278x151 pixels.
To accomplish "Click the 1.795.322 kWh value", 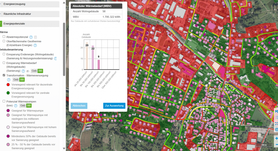I will (111, 17).
